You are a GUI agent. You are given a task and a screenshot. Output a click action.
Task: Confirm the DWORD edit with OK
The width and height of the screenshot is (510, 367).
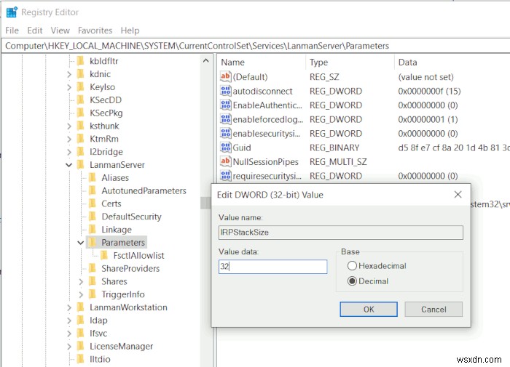pyautogui.click(x=369, y=310)
